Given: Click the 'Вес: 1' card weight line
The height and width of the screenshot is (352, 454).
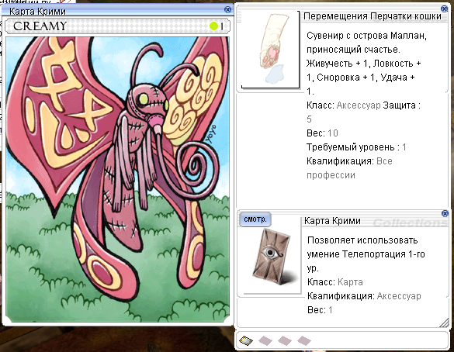Looking at the screenshot, I should tap(320, 310).
